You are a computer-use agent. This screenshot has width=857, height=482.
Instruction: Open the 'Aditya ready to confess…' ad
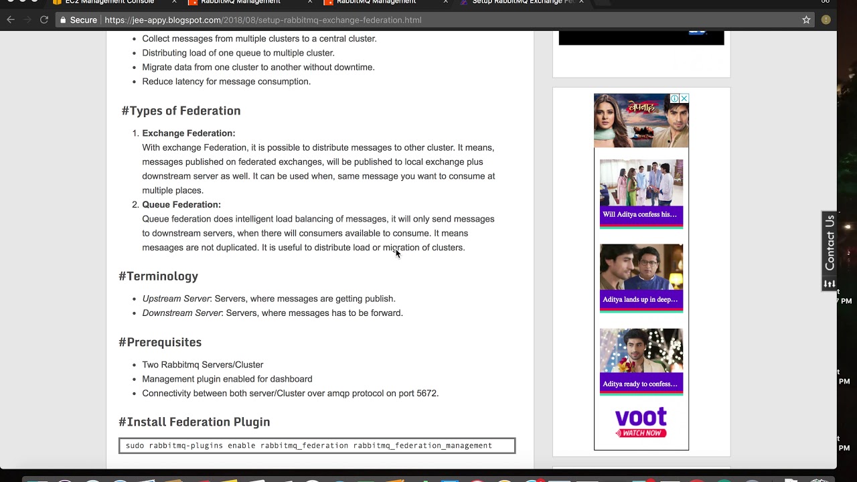[x=641, y=361]
